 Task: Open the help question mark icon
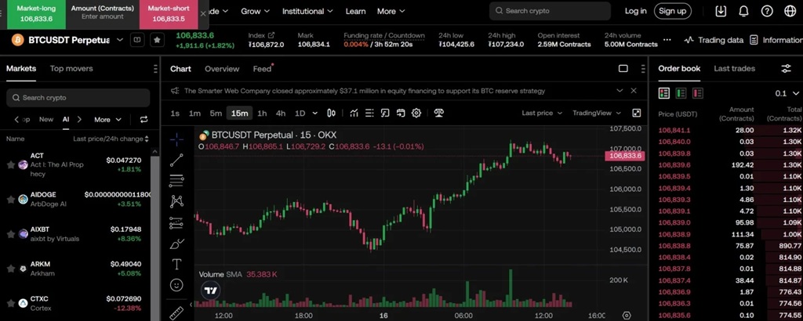[x=767, y=11]
